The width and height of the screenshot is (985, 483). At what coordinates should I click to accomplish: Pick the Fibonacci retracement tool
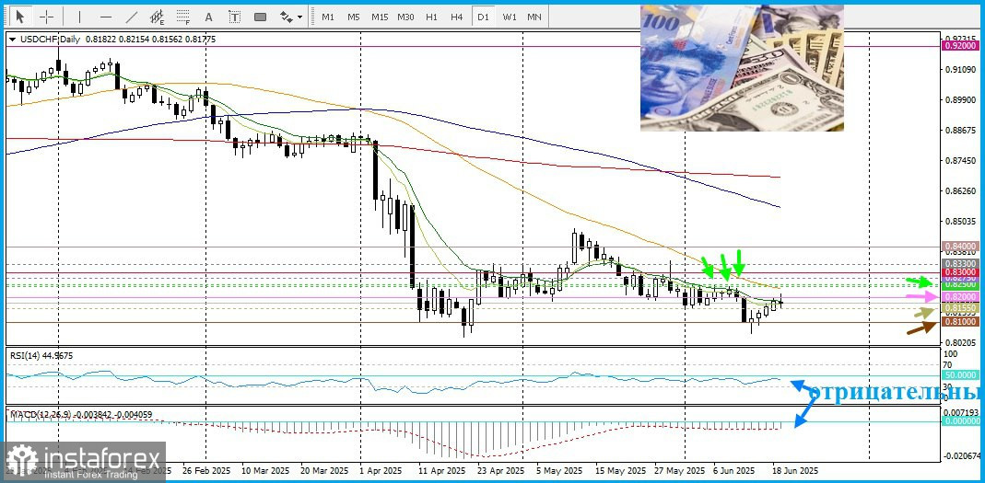[182, 17]
